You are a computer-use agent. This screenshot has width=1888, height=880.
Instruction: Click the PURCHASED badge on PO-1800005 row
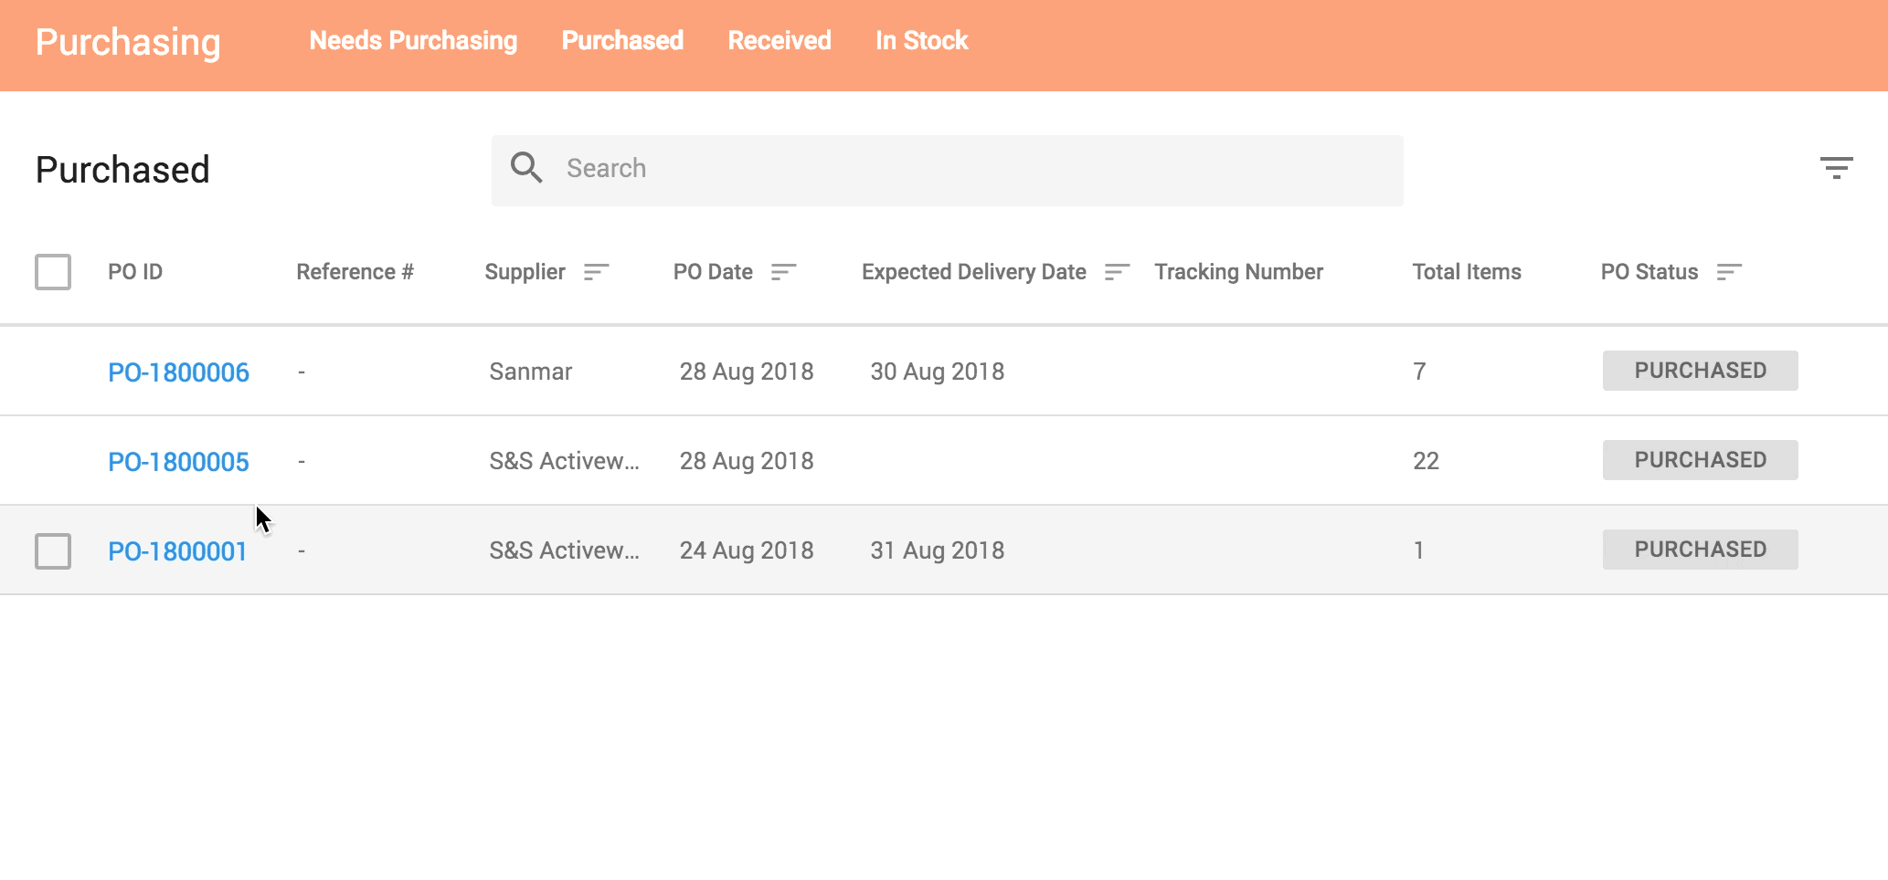(1699, 459)
